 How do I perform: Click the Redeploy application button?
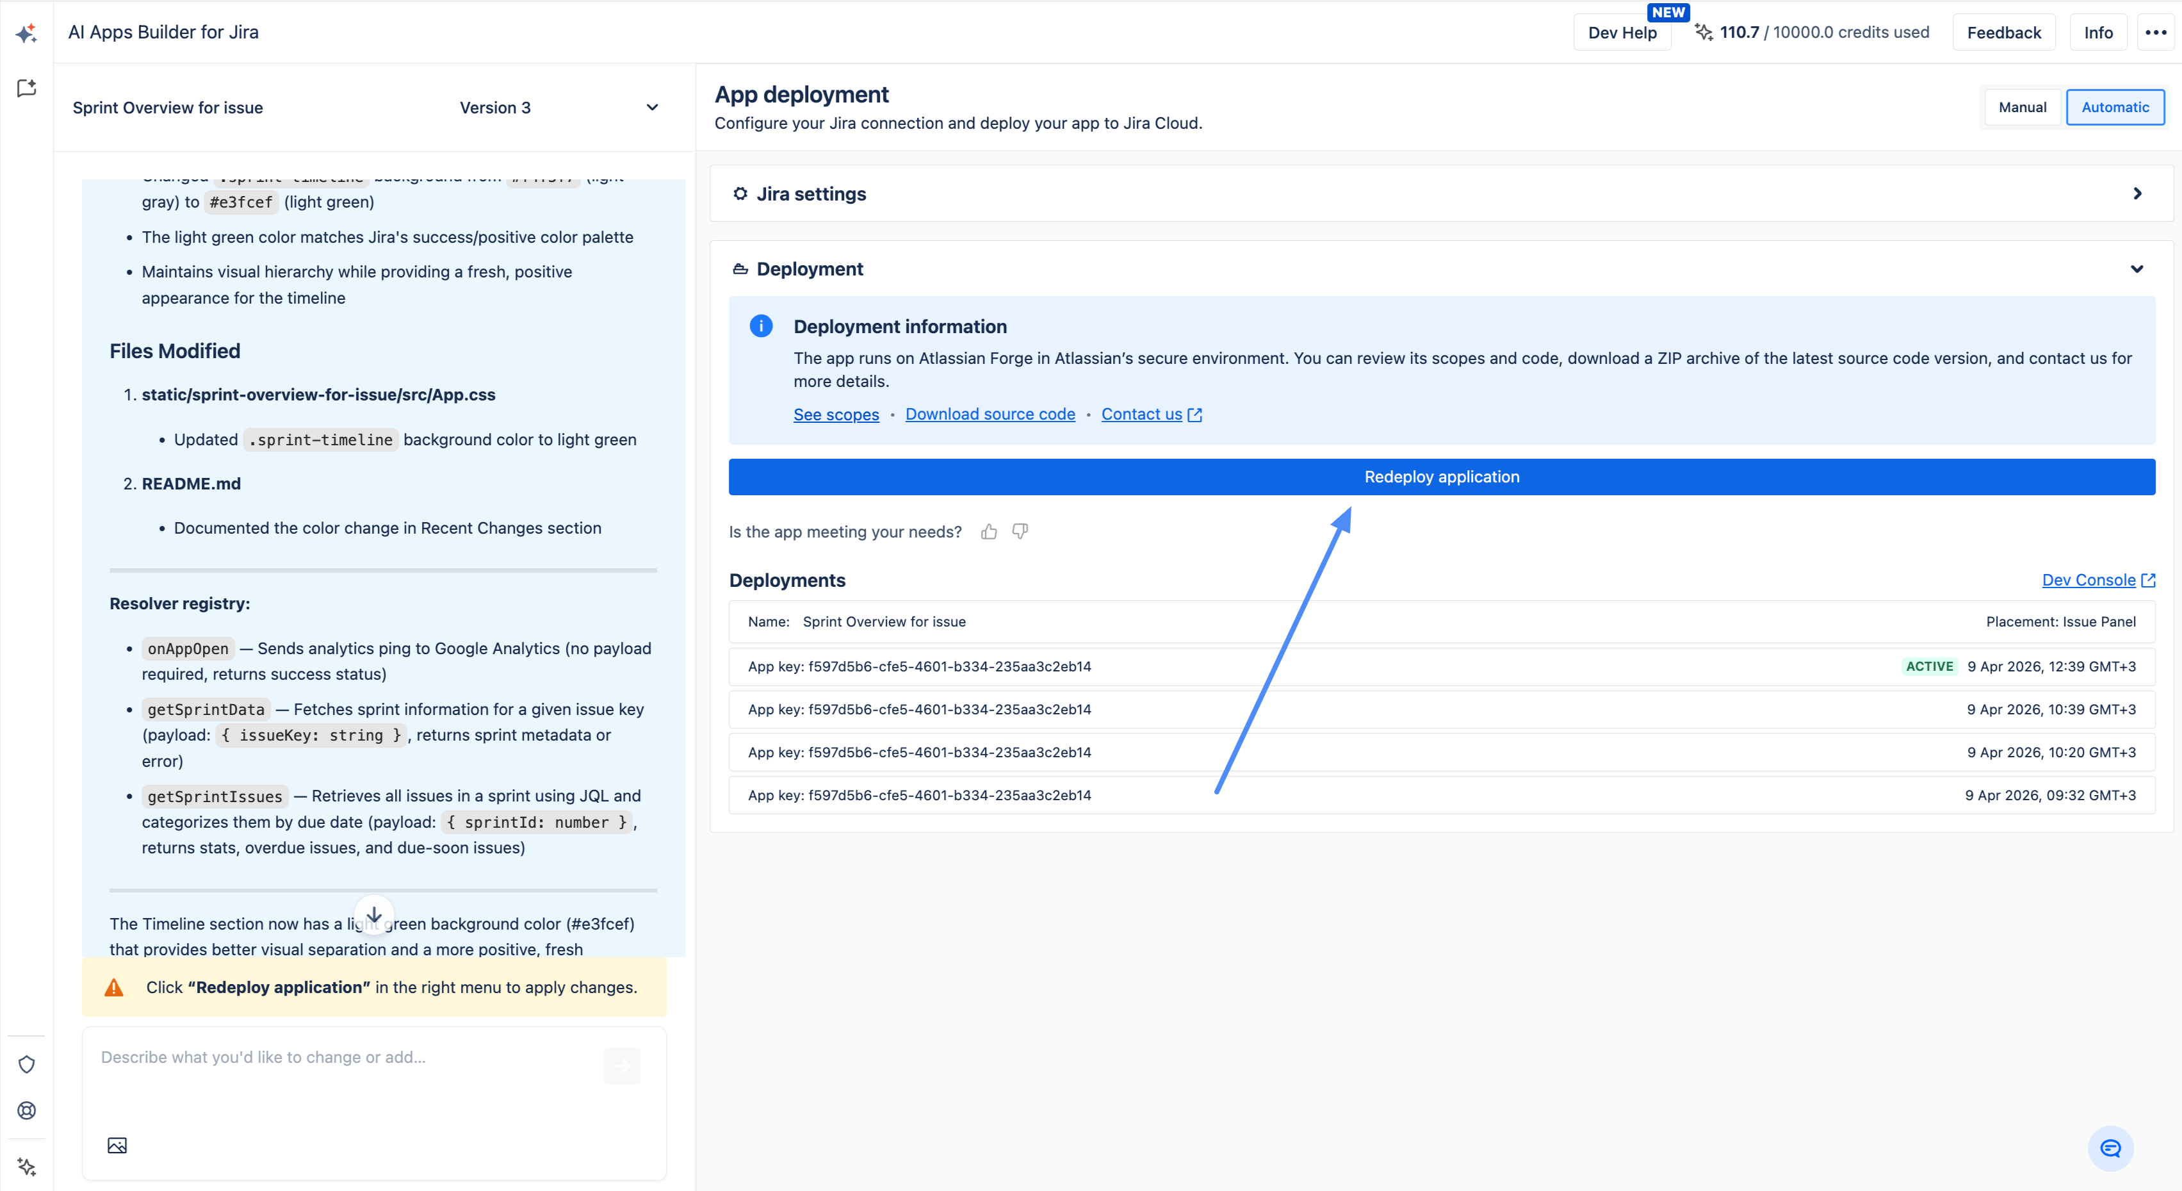coord(1441,477)
